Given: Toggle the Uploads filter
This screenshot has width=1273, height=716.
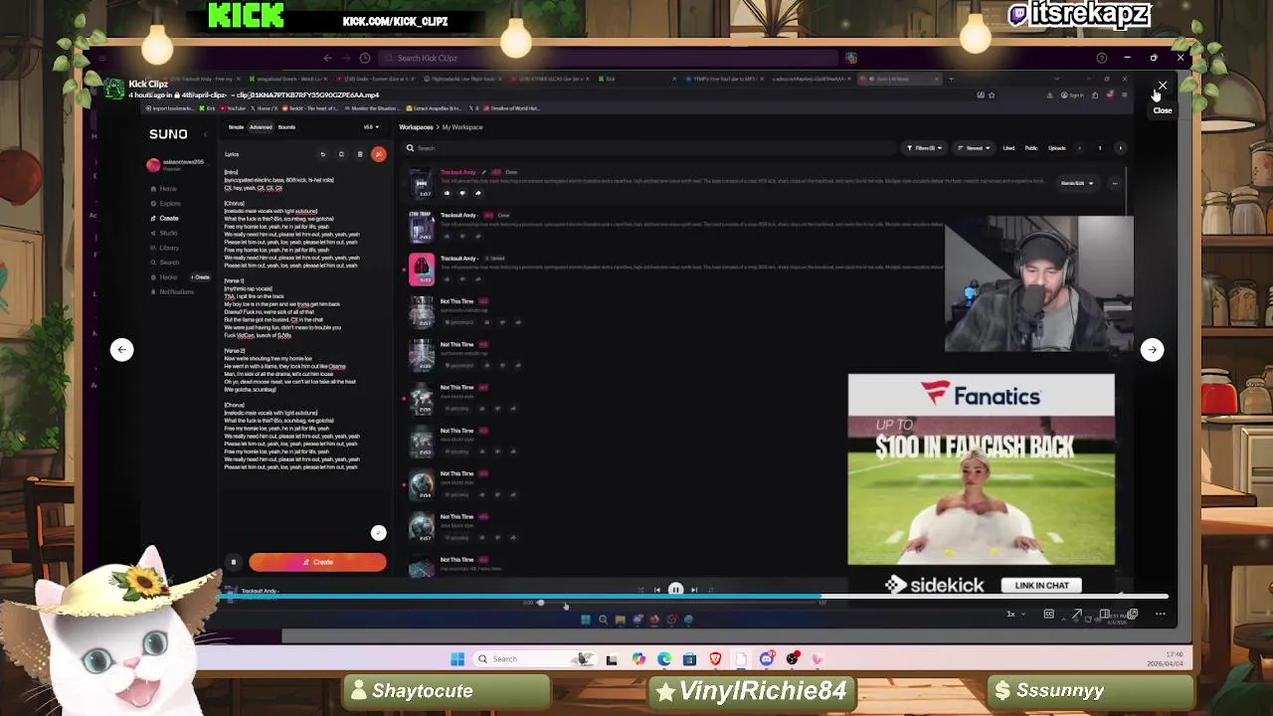Looking at the screenshot, I should coord(1057,148).
